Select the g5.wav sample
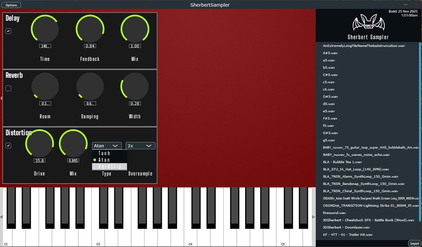 pos(367,140)
